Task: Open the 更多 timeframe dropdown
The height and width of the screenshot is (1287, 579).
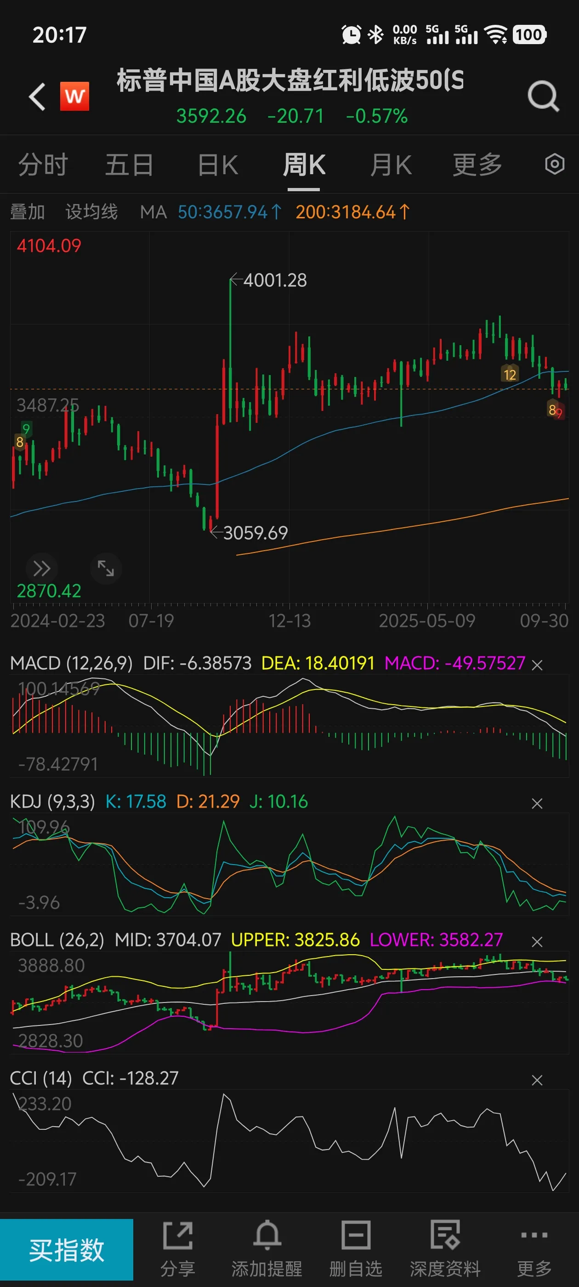Action: point(477,165)
